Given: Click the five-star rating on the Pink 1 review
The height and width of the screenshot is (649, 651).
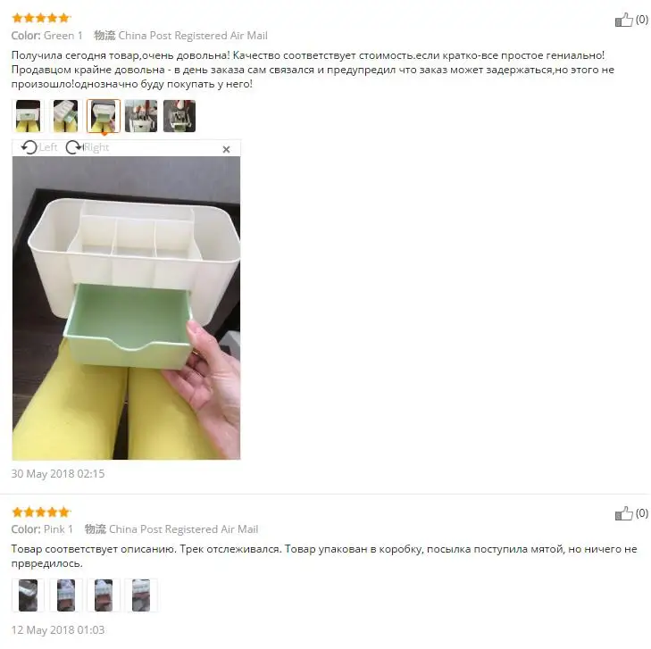Looking at the screenshot, I should (x=41, y=512).
